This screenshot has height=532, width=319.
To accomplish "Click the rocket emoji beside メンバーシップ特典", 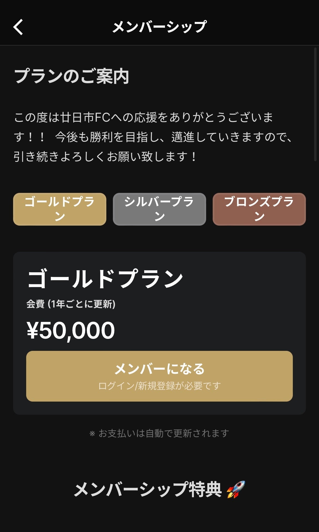I will pyautogui.click(x=236, y=490).
